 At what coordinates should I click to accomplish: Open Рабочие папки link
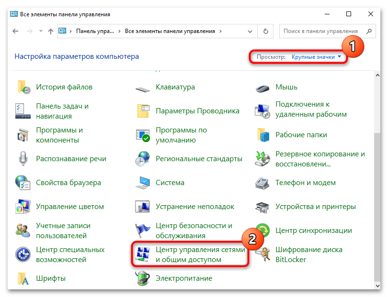coord(301,135)
